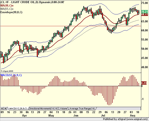This screenshot has height=121, width=149.
Task: Click the MACD(12,26,9,C) pane label
Action: 11,75
